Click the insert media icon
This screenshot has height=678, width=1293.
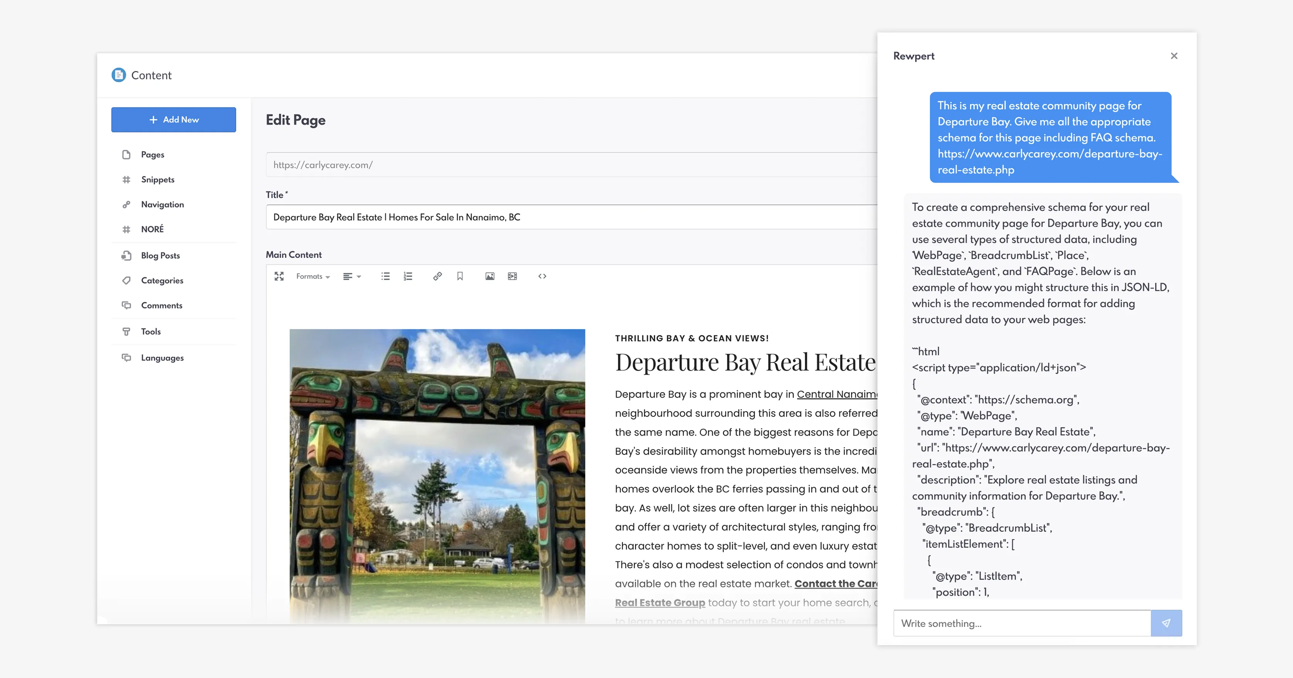[512, 276]
